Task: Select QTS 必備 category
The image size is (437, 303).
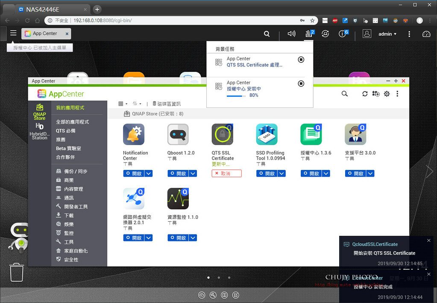Action: coord(65,131)
